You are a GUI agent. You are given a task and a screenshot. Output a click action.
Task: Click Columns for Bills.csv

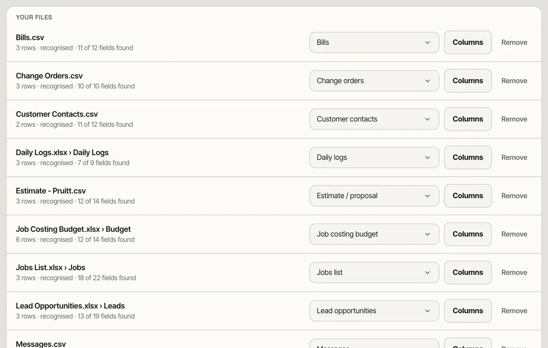[468, 42]
